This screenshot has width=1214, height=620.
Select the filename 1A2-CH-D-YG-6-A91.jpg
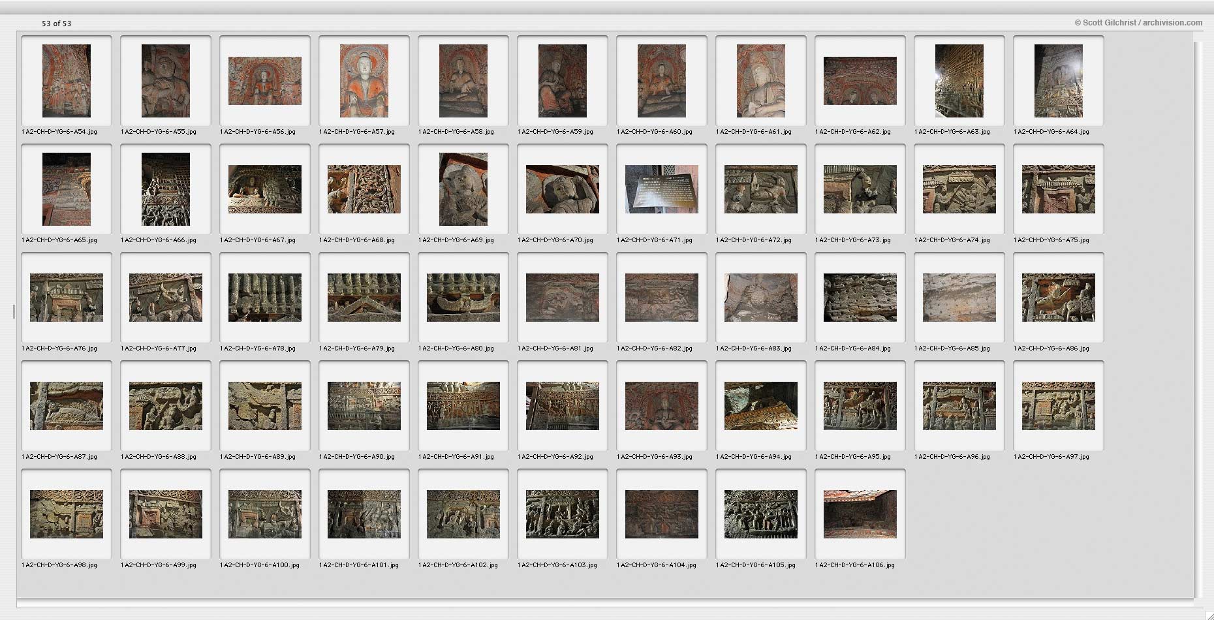[x=456, y=457]
